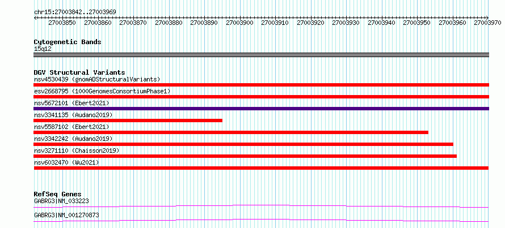The image size is (505, 228).
Task: Open variant label esv2668795 (1000GenomesConsortiumPhase1)
Action: point(102,92)
